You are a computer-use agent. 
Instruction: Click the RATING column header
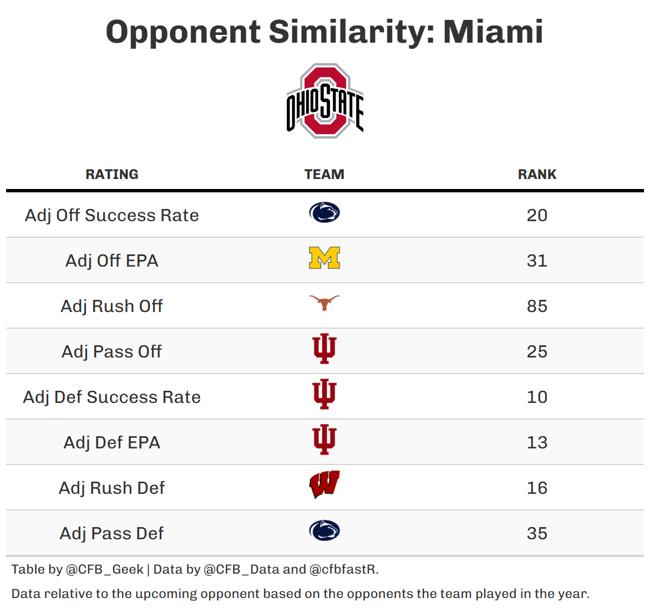112,175
